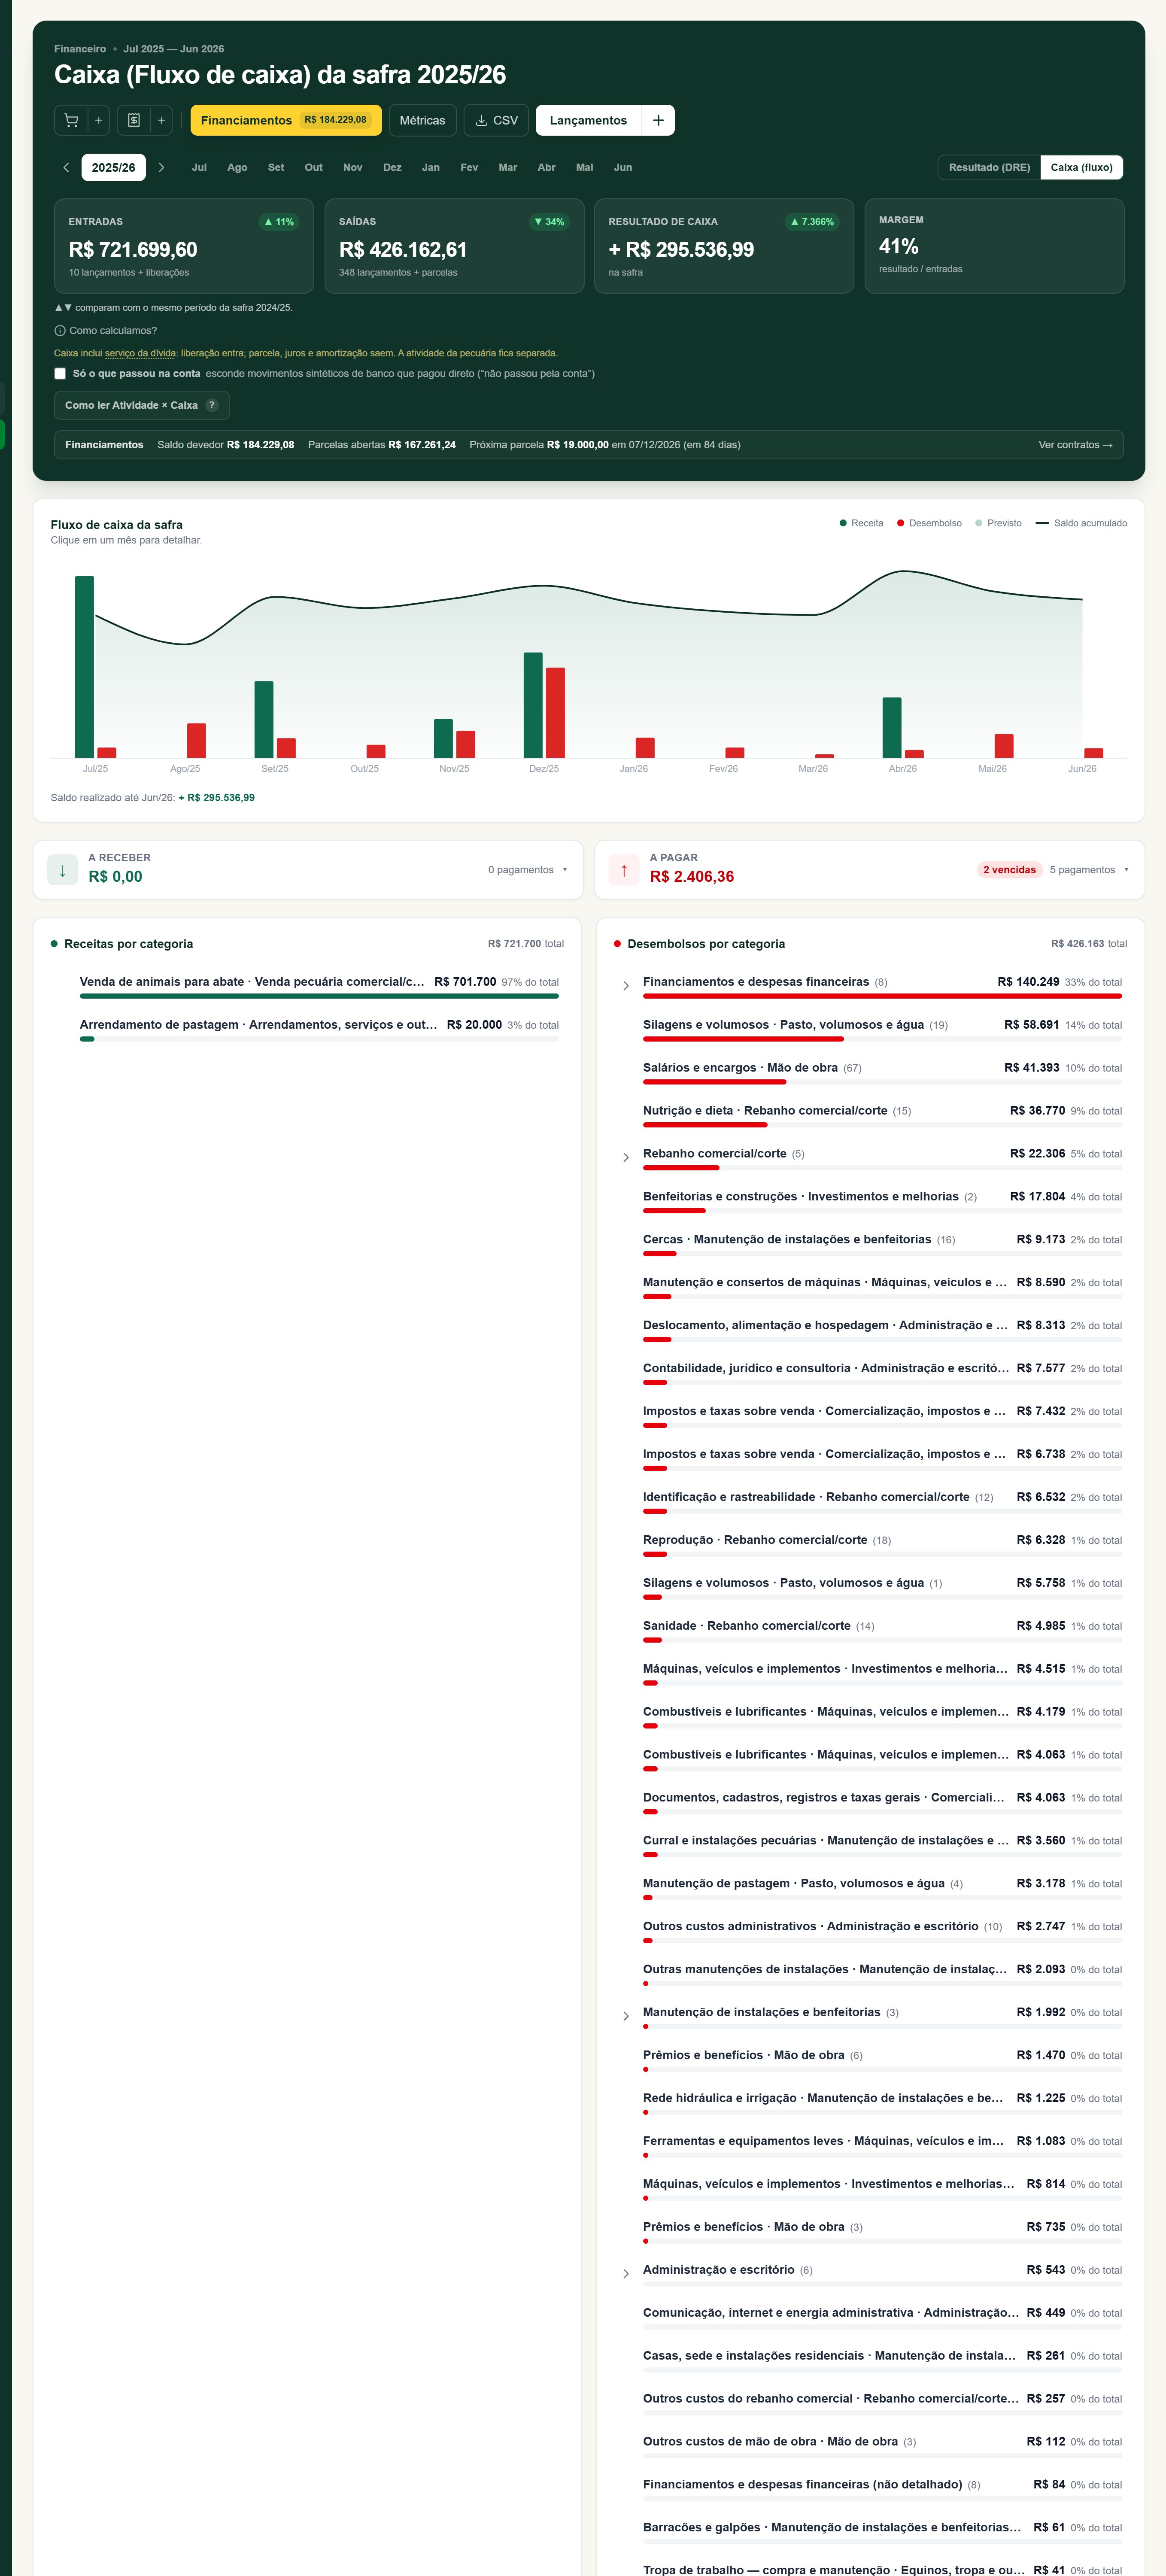
Task: Click the A Receber down arrow icon
Action: click(x=62, y=870)
